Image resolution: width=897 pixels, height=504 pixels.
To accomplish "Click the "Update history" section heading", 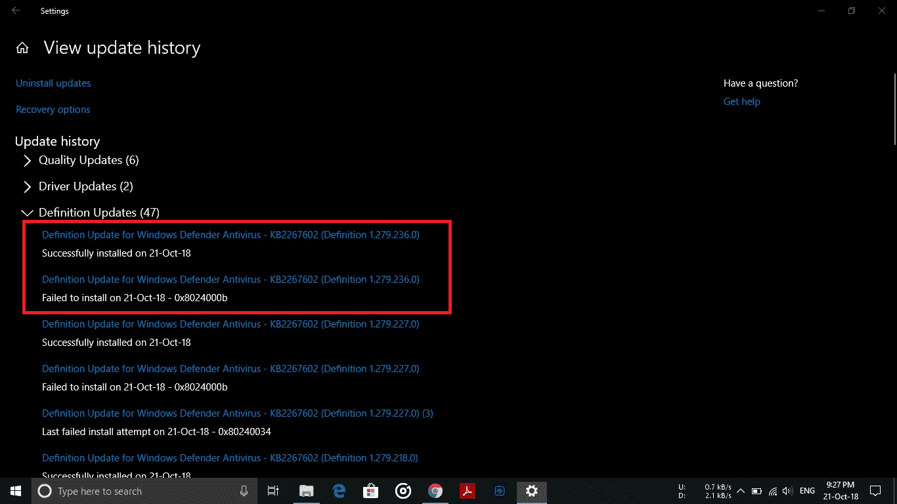I will 57,141.
